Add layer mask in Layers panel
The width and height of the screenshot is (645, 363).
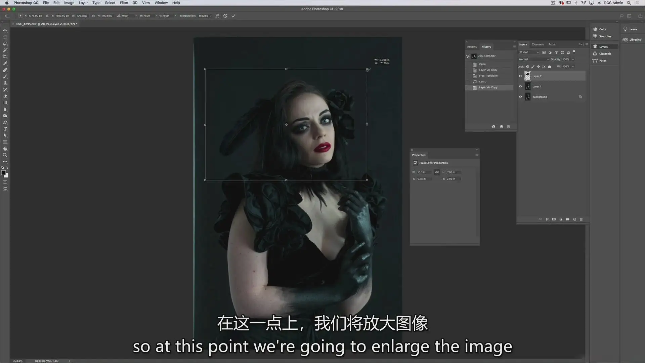click(554, 219)
